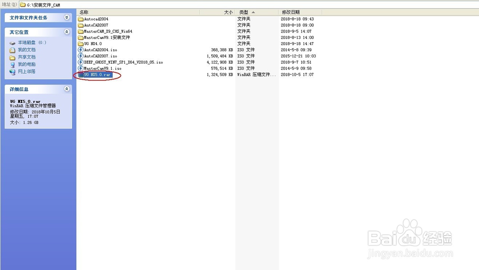The image size is (479, 270).
Task: Click the date 2018-10-5 17:07 cell
Action: [x=297, y=75]
